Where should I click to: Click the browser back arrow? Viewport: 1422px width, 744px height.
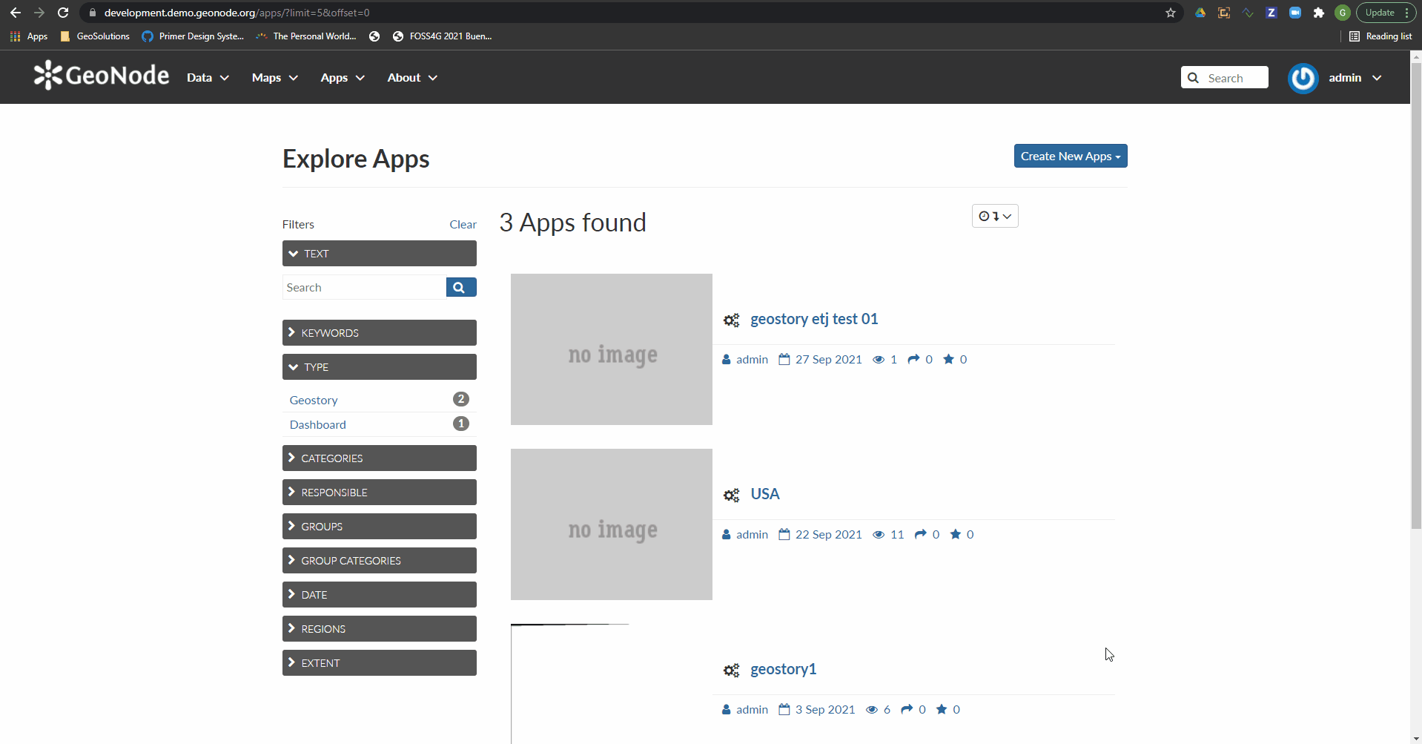(16, 13)
